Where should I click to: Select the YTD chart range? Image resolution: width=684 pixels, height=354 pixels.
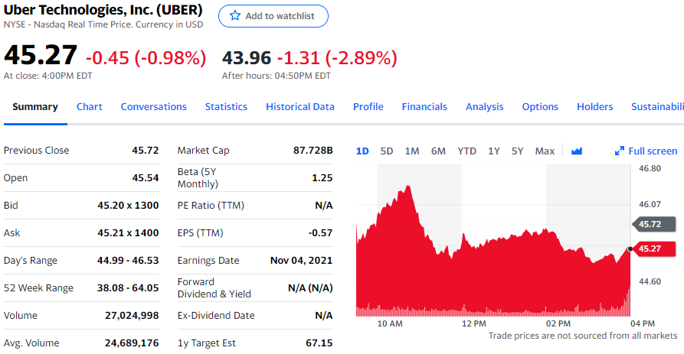[467, 151]
